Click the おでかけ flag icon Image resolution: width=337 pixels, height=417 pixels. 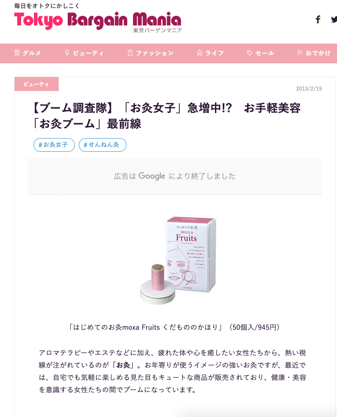pos(300,53)
